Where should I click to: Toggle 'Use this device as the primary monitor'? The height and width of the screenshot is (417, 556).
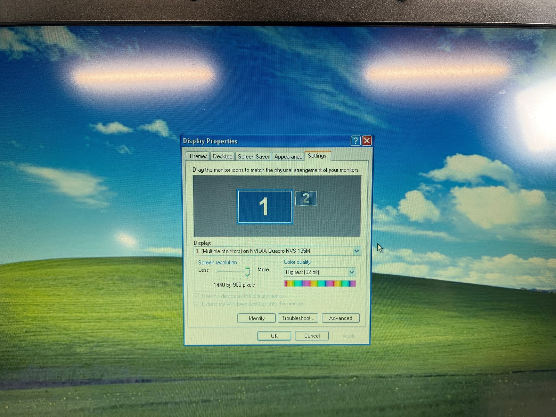(197, 296)
